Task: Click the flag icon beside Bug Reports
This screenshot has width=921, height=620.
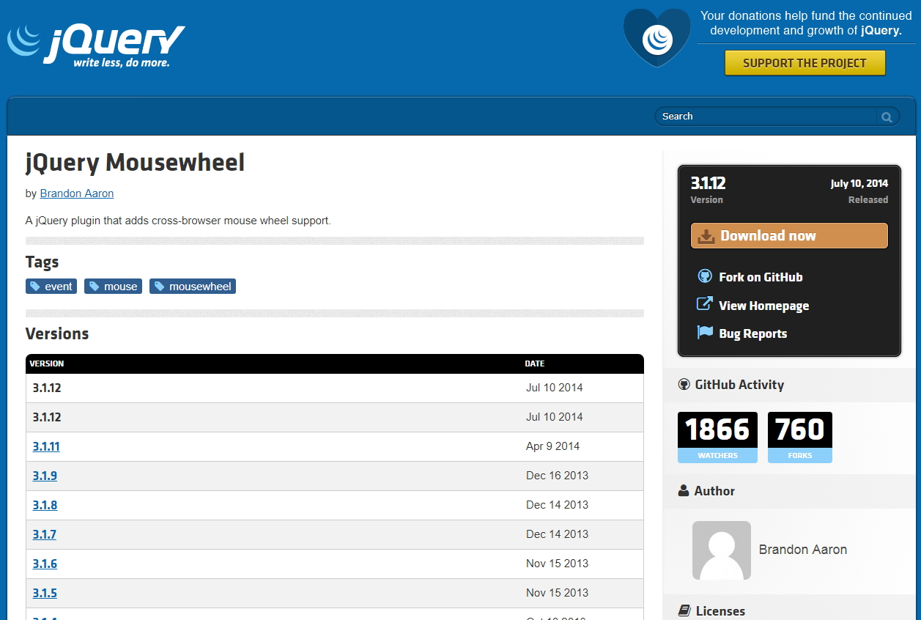Action: point(705,333)
